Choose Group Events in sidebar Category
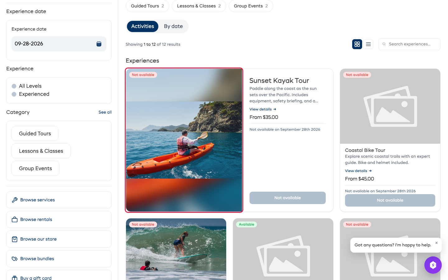Image resolution: width=448 pixels, height=280 pixels. click(x=35, y=168)
